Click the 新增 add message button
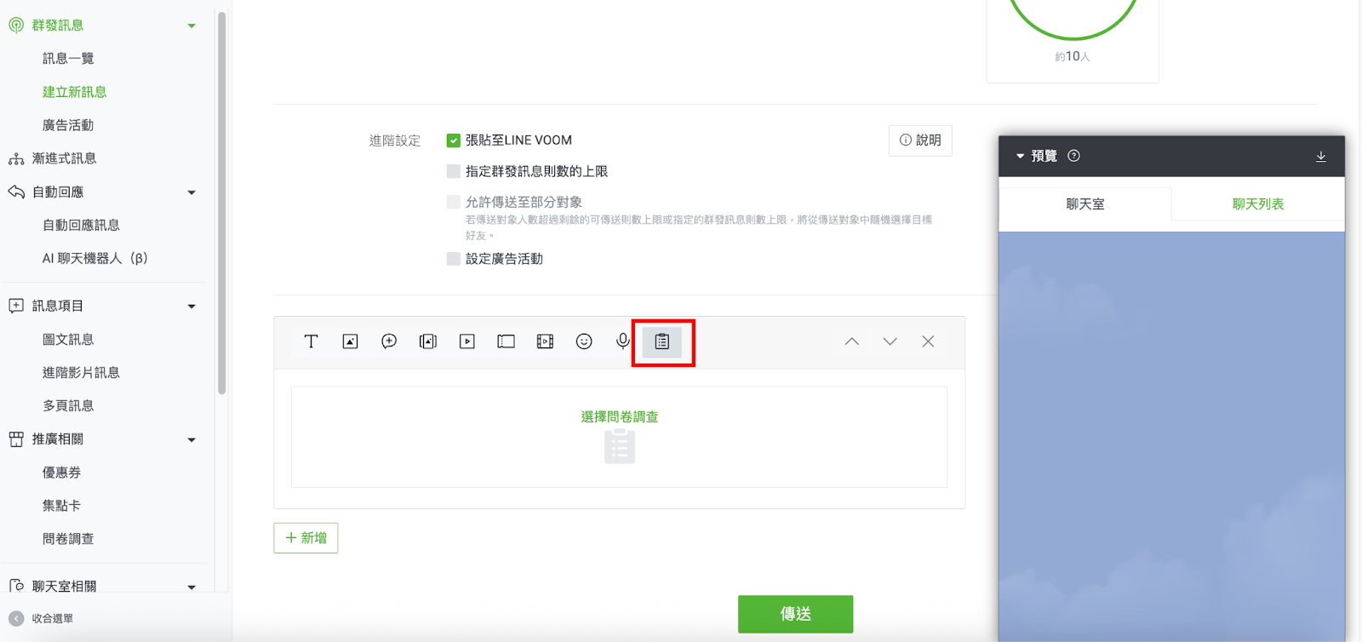 (306, 538)
